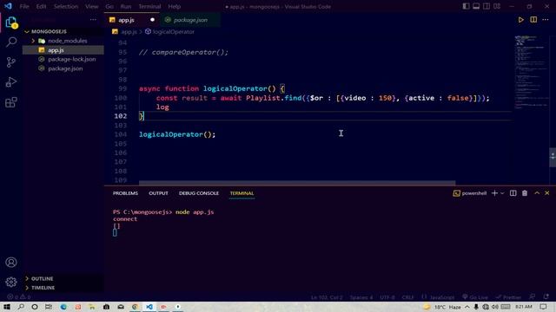The image size is (556, 312).
Task: Create a new terminal with plus icon
Action: click(x=494, y=193)
